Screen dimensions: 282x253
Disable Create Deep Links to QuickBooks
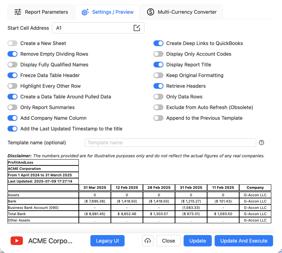pos(158,43)
